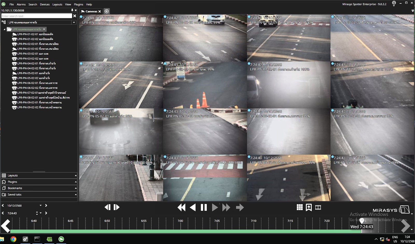Go to next date arrow
Screen dimensions: 415x244
click(46, 205)
